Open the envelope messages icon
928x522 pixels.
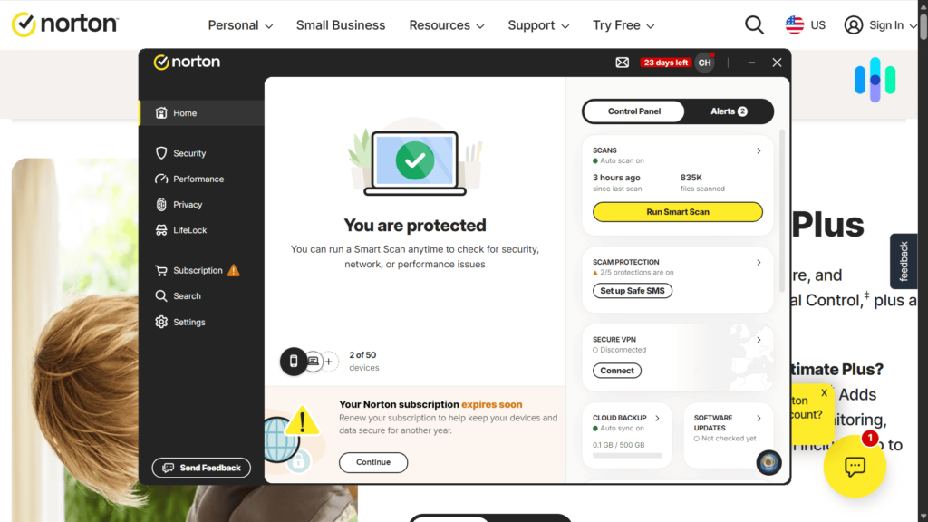[x=622, y=63]
